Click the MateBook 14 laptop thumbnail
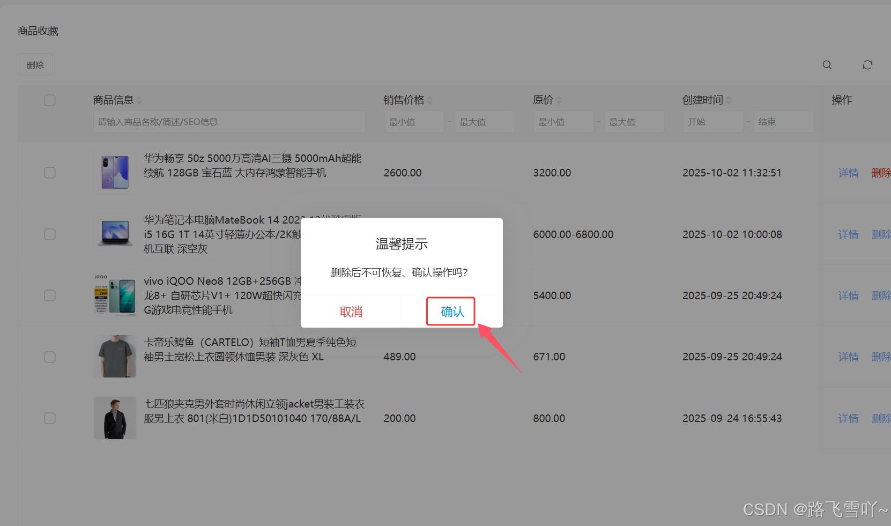Image resolution: width=891 pixels, height=526 pixels. point(115,234)
